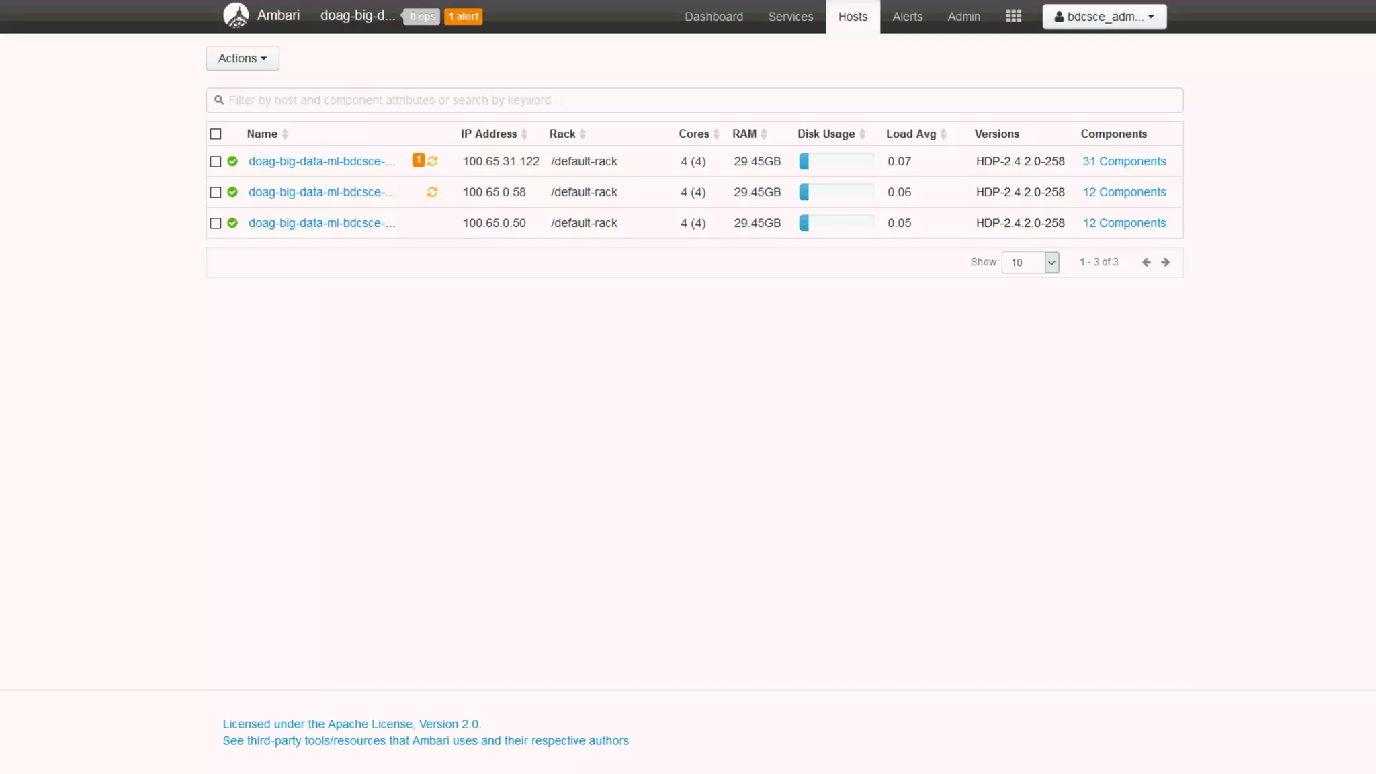Screen dimensions: 1376x774
Task: Check the host with IP 100.65.0.50
Action: (216, 224)
